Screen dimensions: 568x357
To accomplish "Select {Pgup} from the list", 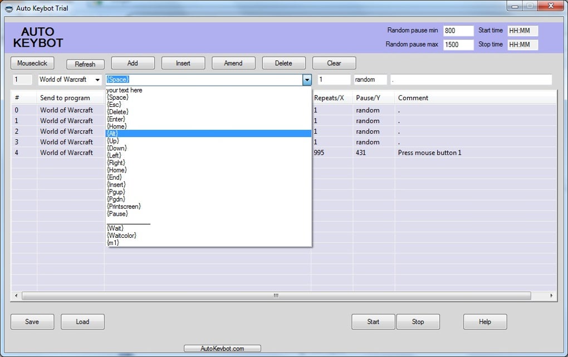I will tap(209, 192).
